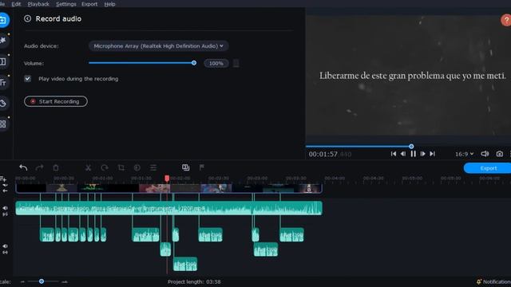The width and height of the screenshot is (511, 287).
Task: Toggle link icon on voice clips track
Action: point(5,253)
